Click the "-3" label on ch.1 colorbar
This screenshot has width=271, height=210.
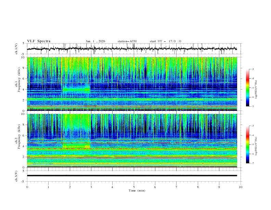(252, 69)
